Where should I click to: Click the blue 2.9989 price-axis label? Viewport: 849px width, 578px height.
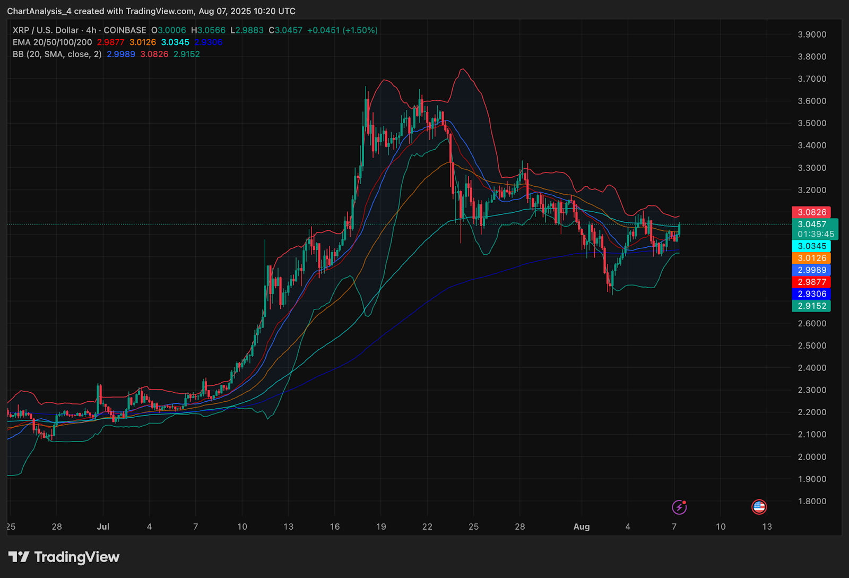[811, 270]
